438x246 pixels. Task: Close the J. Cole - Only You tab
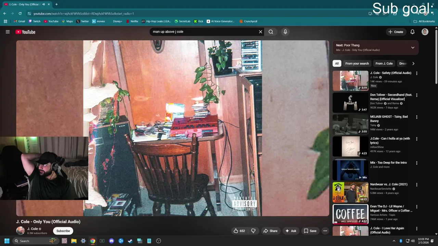[x=49, y=4]
